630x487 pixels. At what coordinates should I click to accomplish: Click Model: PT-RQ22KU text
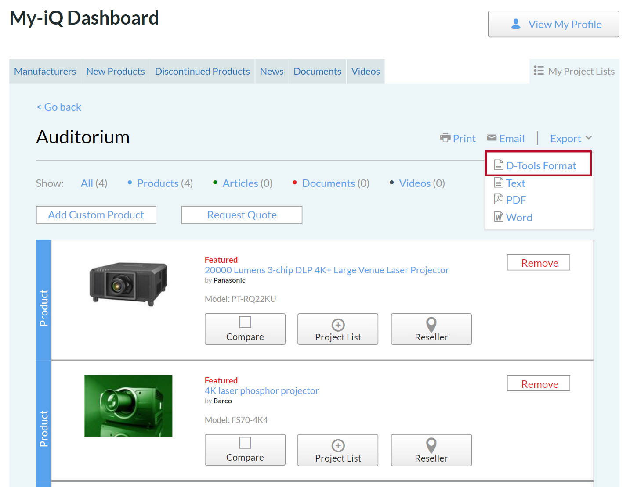coord(240,299)
